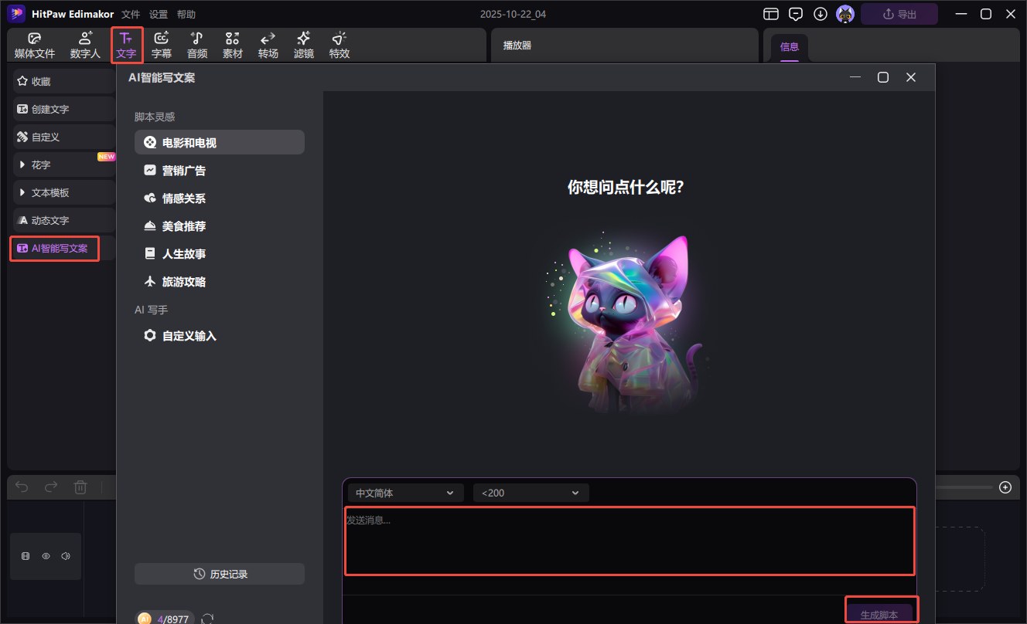Open the <200 word count dropdown
This screenshot has width=1027, height=624.
(x=531, y=493)
